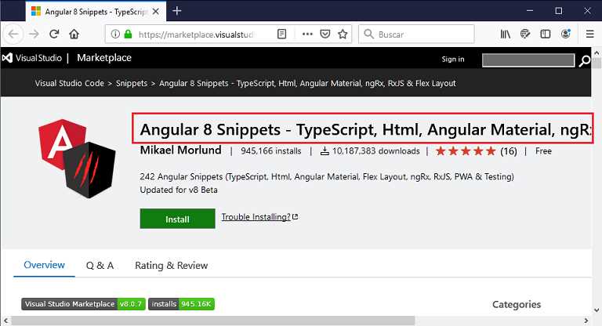Focus the browser URL address field
The height and width of the screenshot is (326, 602).
196,34
